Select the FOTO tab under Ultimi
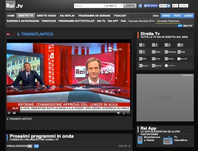198x151 pixels. pyautogui.click(x=177, y=16)
